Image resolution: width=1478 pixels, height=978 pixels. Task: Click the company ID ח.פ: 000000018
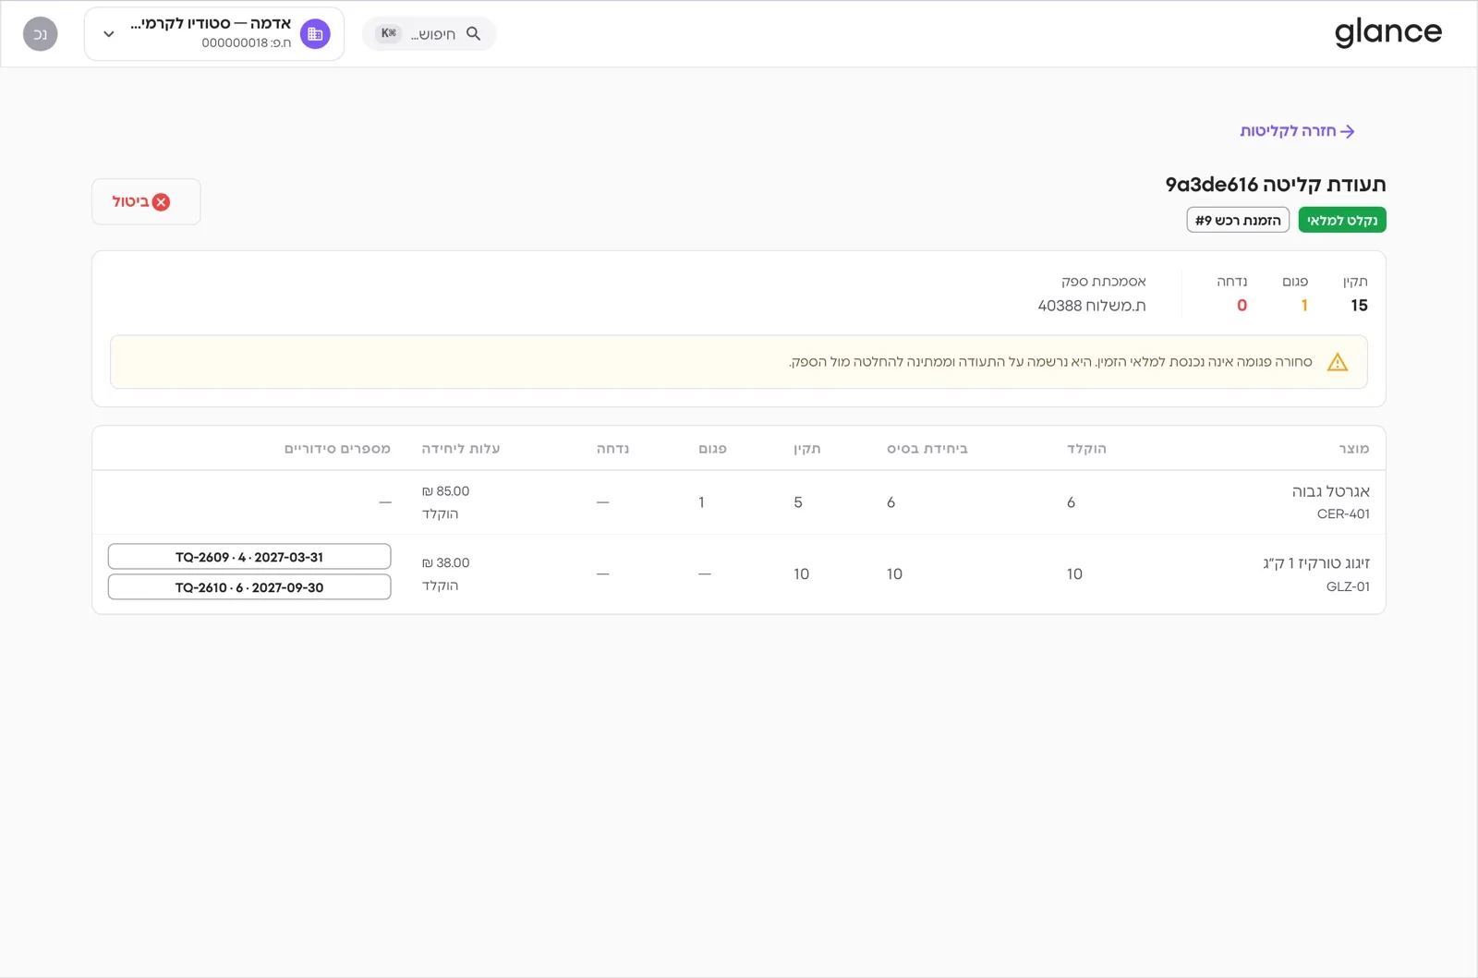point(247,43)
